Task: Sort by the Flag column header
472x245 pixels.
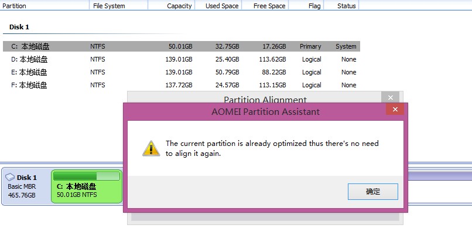Action: click(x=306, y=6)
